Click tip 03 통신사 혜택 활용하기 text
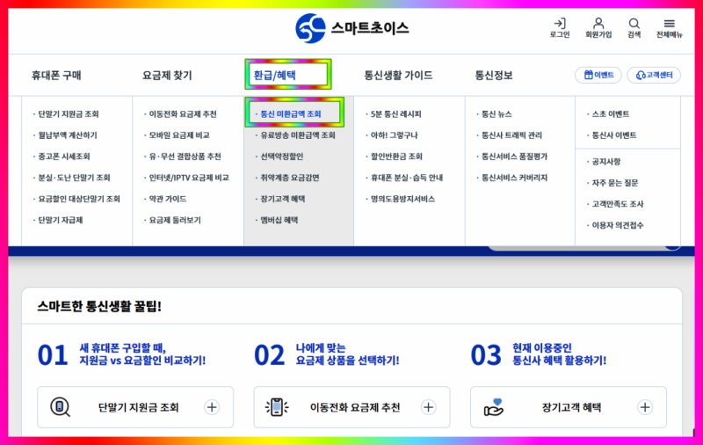 point(559,361)
